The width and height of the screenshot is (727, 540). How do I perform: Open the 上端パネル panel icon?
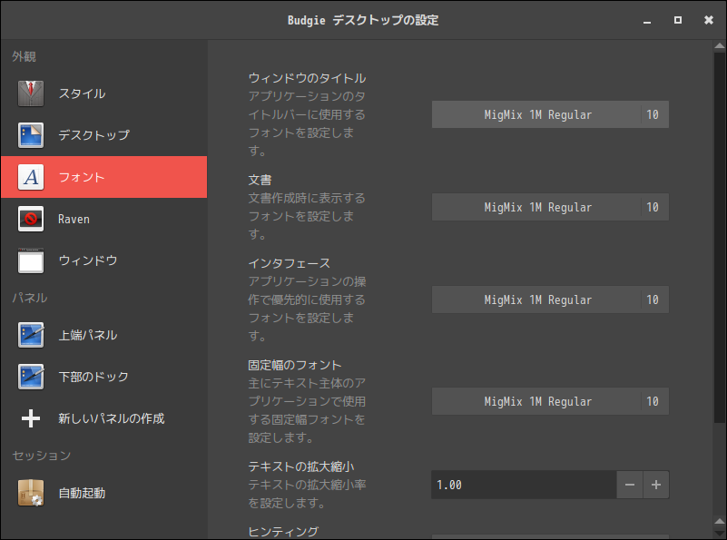pos(31,335)
